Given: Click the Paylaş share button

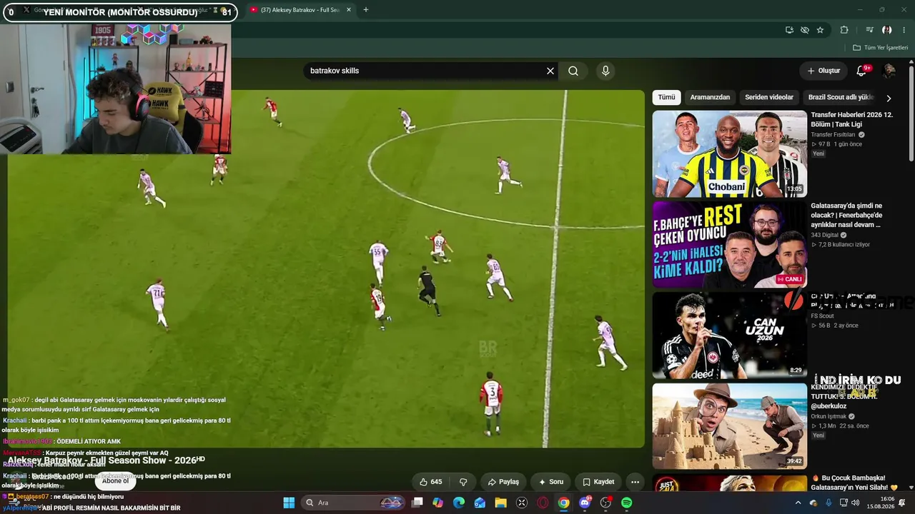Looking at the screenshot, I should tap(503, 482).
